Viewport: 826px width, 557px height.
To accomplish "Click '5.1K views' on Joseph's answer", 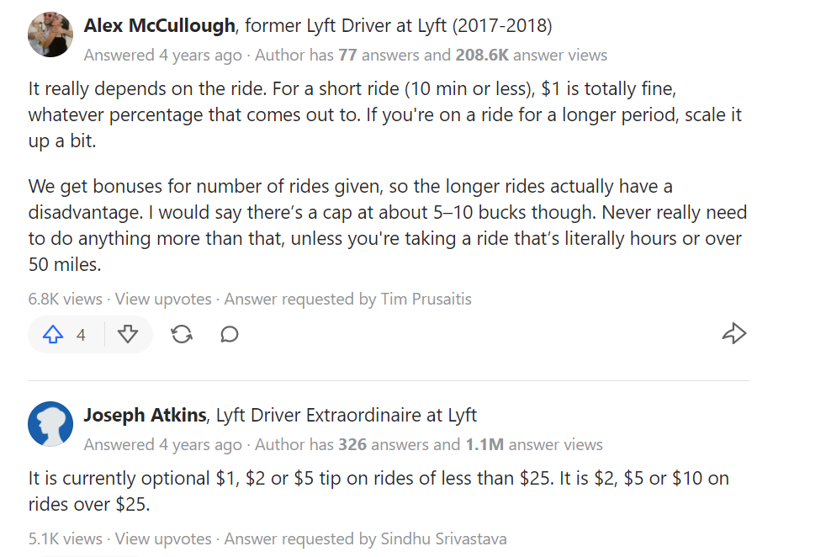I will pos(65,538).
